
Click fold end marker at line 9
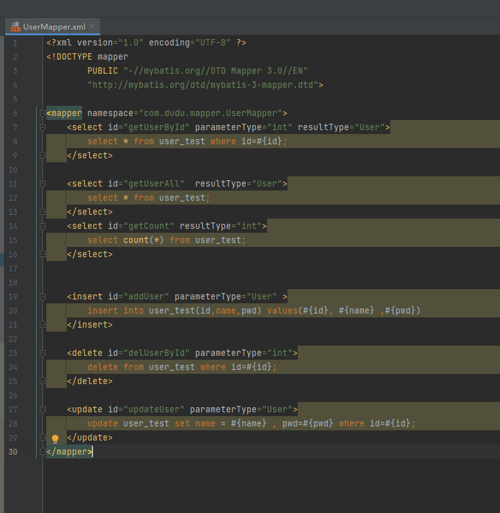tap(42, 155)
